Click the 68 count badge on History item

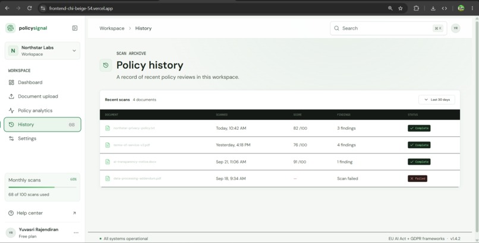tap(72, 124)
